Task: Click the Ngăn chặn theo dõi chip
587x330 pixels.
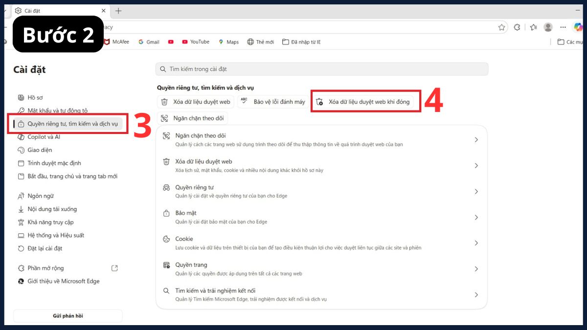Action: tap(193, 118)
